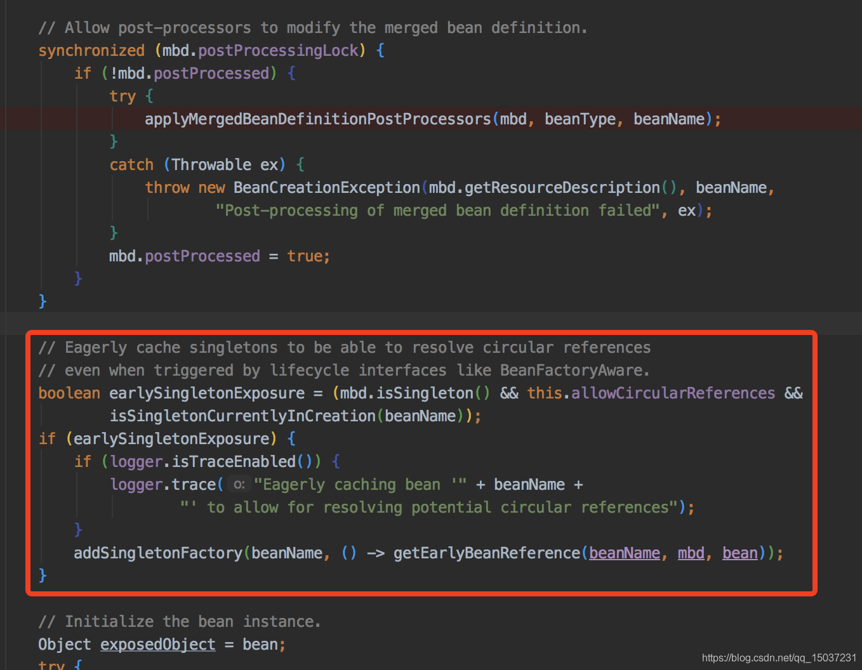Click the allowCircularReferences field

[x=673, y=393]
